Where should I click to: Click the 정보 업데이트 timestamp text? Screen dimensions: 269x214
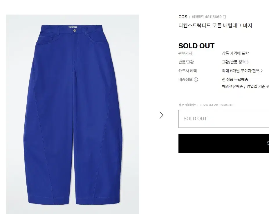[x=206, y=105]
